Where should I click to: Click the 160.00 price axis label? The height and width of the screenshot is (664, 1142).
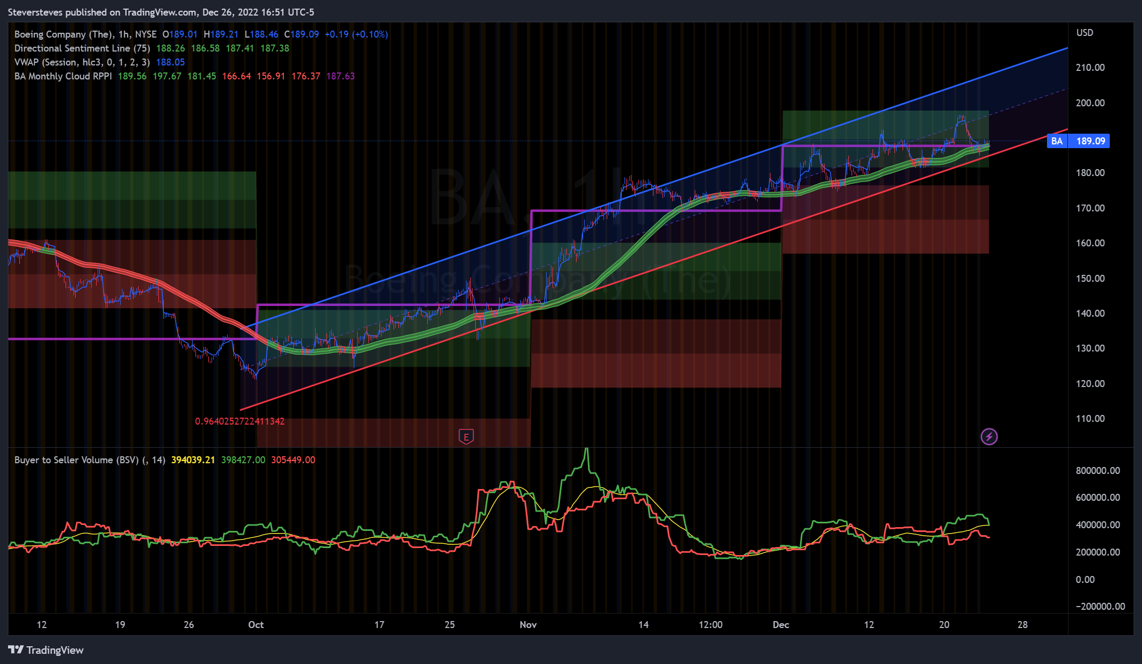coord(1090,243)
